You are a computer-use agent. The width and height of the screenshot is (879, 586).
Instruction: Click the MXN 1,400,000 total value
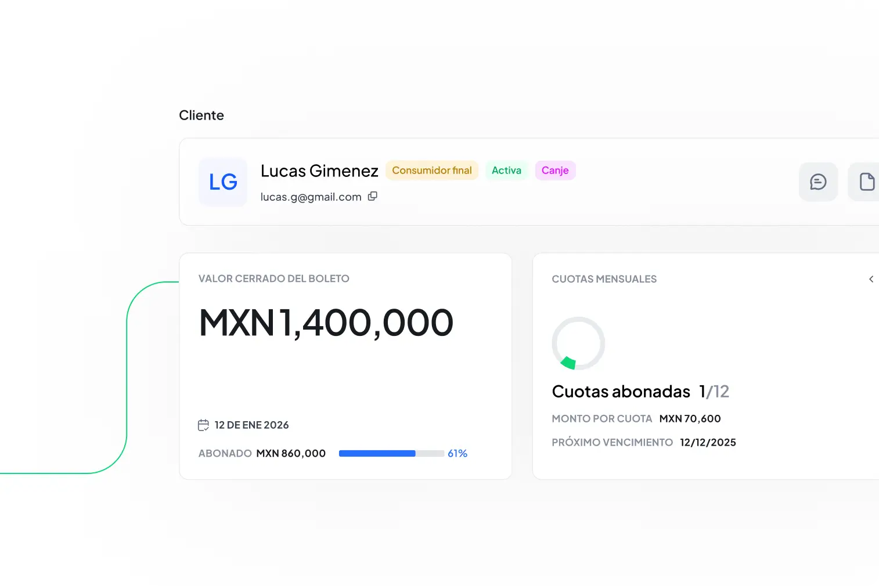pos(325,323)
